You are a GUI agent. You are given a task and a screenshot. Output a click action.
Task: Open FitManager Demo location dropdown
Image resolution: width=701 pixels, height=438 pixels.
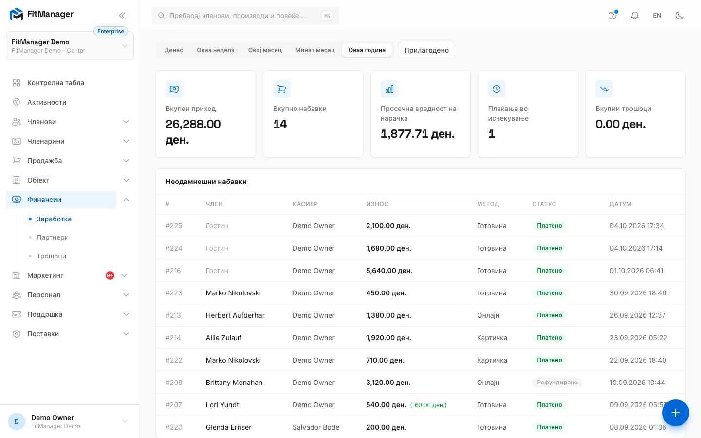70,46
